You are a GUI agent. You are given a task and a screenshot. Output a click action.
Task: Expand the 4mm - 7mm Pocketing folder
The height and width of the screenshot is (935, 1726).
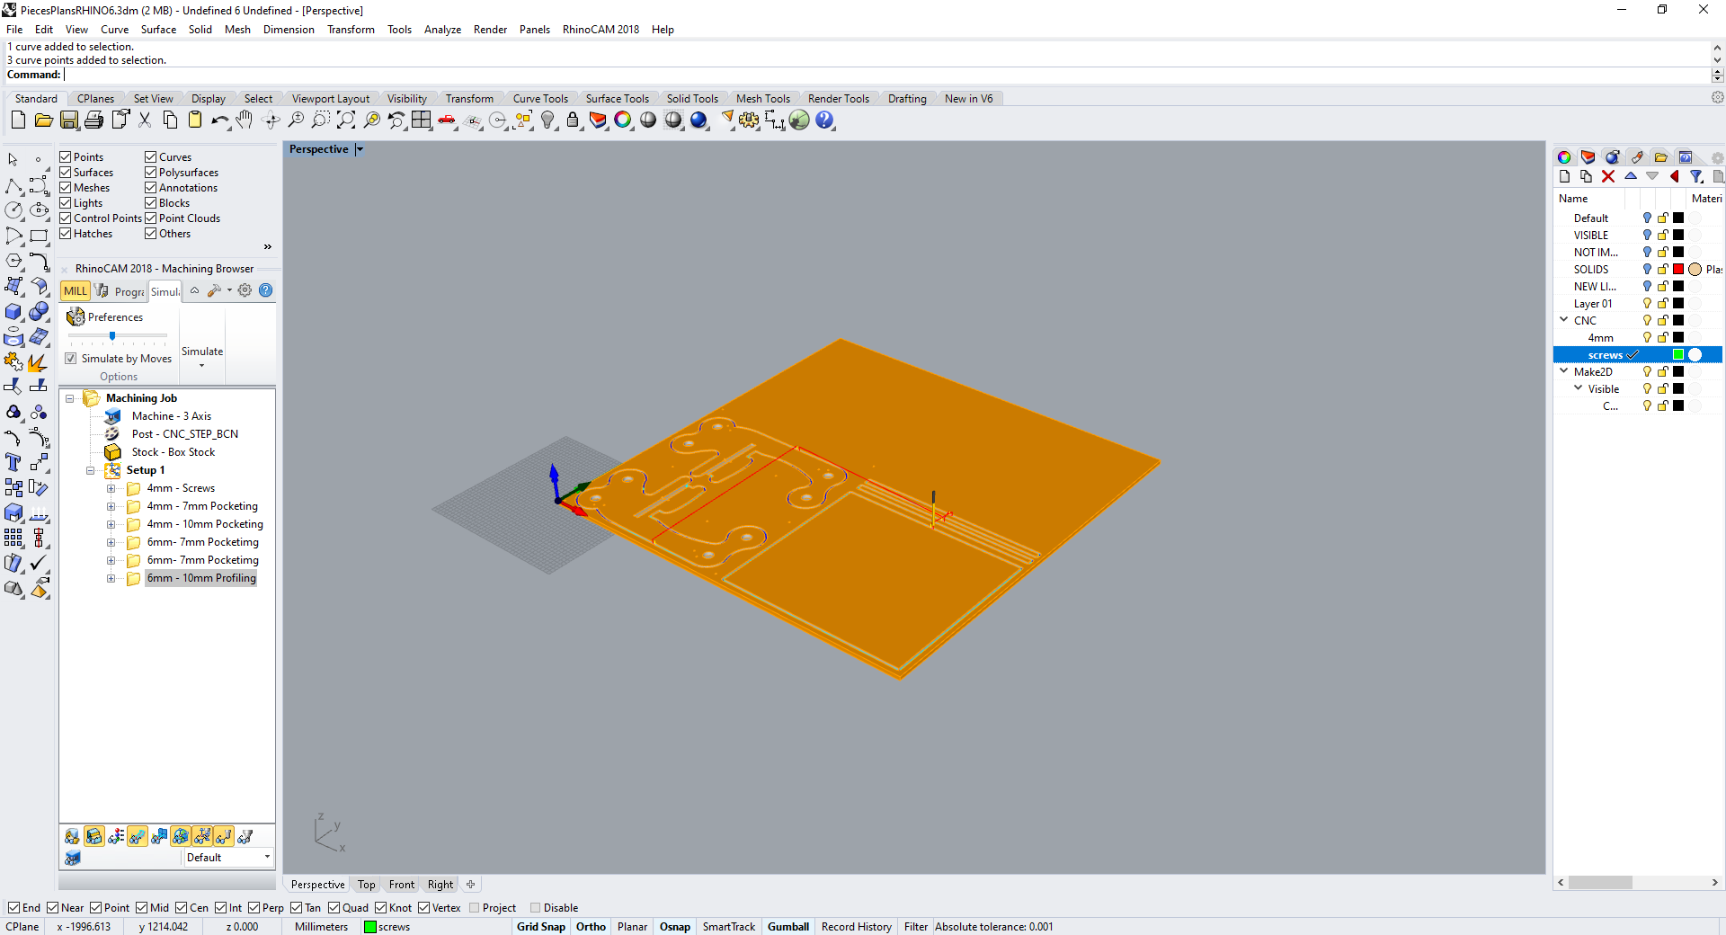(111, 507)
